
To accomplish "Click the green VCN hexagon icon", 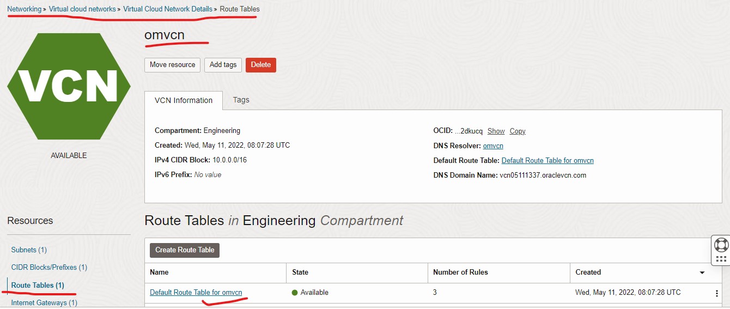I will tap(69, 86).
